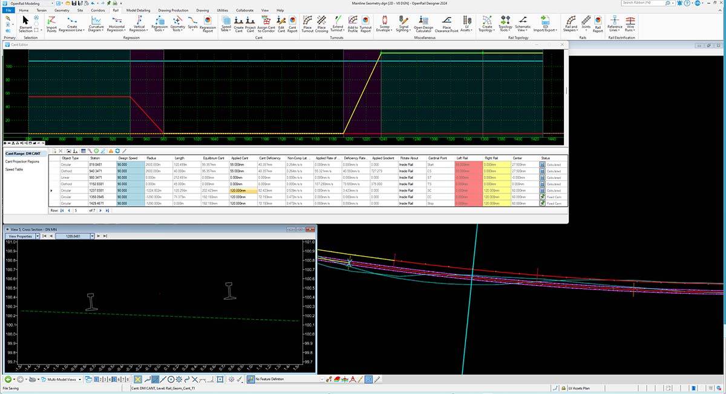Enable the Fixed Cant status checkbox on the 1358.0945 row
This screenshot has width=726, height=394.
click(543, 197)
